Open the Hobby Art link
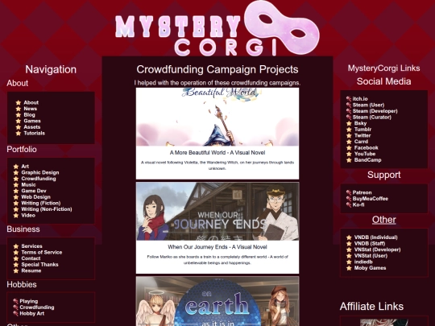The width and height of the screenshot is (435, 326). click(32, 314)
